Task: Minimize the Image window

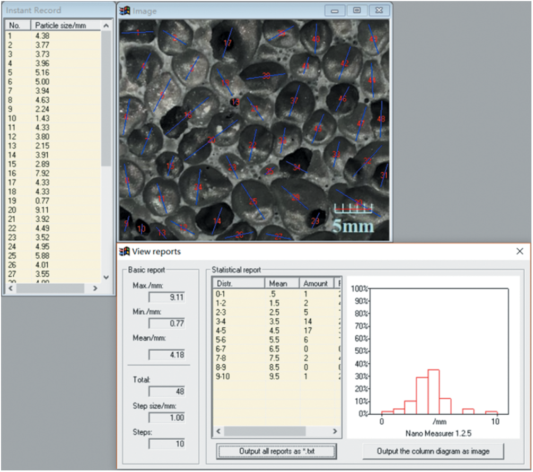Action: click(x=335, y=11)
